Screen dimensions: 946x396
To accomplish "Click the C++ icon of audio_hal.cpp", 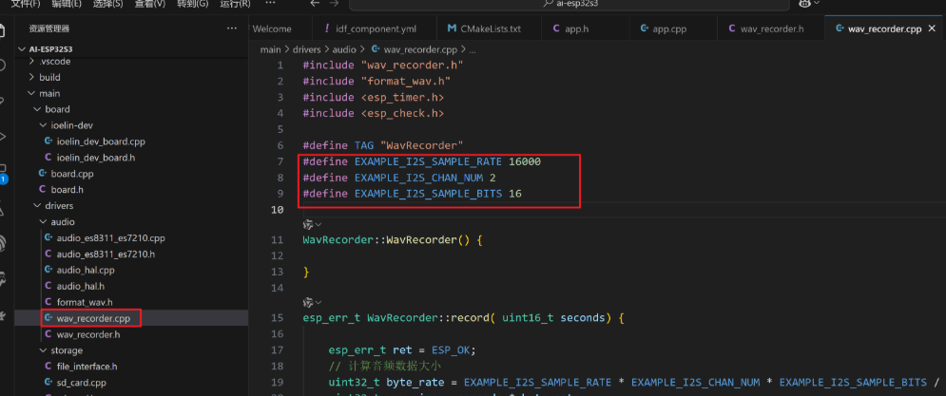I will [x=48, y=270].
